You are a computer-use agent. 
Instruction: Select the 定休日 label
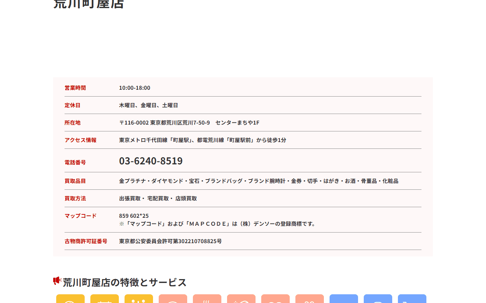coord(73,105)
